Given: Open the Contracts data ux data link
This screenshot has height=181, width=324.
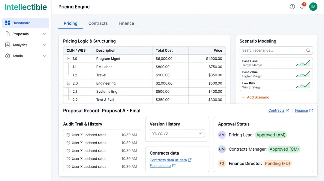Looking at the screenshot, I should (x=168, y=160).
